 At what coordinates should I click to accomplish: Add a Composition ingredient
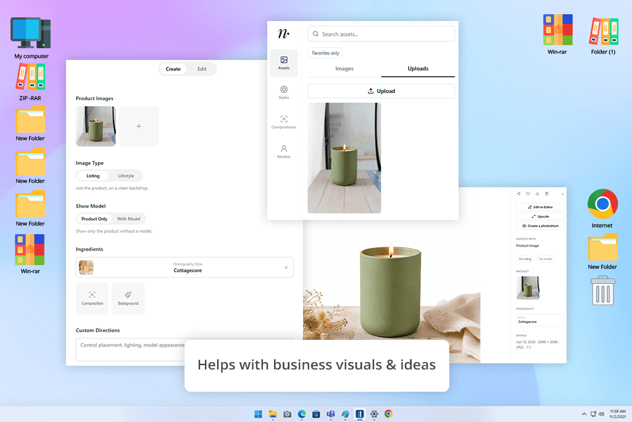pyautogui.click(x=93, y=298)
